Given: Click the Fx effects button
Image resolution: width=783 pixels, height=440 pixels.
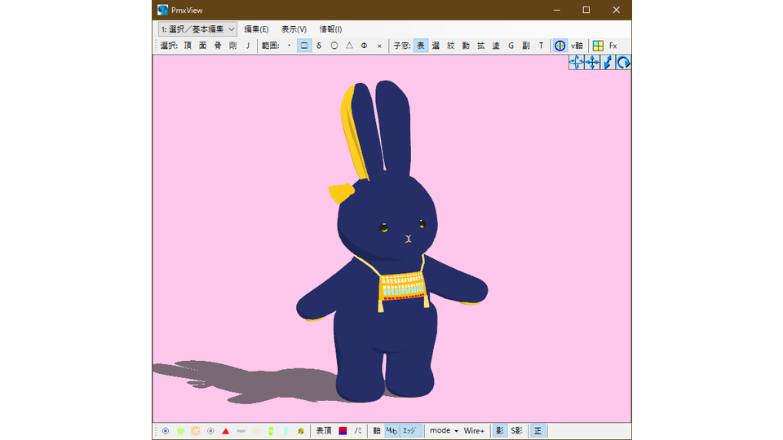Looking at the screenshot, I should tap(613, 46).
